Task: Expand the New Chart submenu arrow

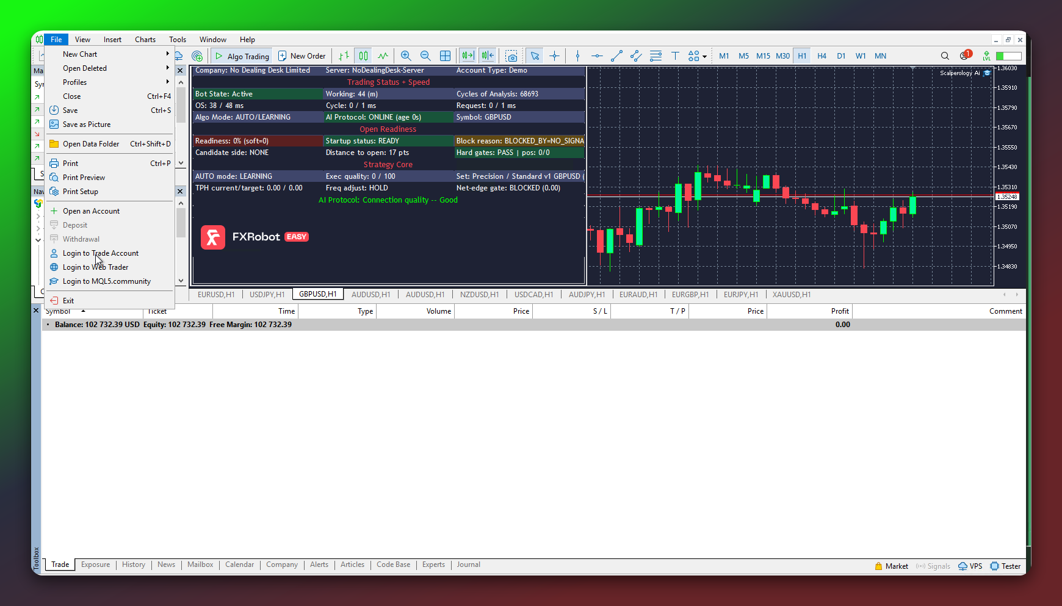Action: pyautogui.click(x=167, y=54)
